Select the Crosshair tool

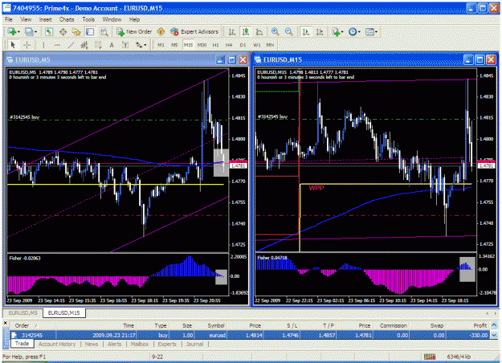[x=27, y=45]
